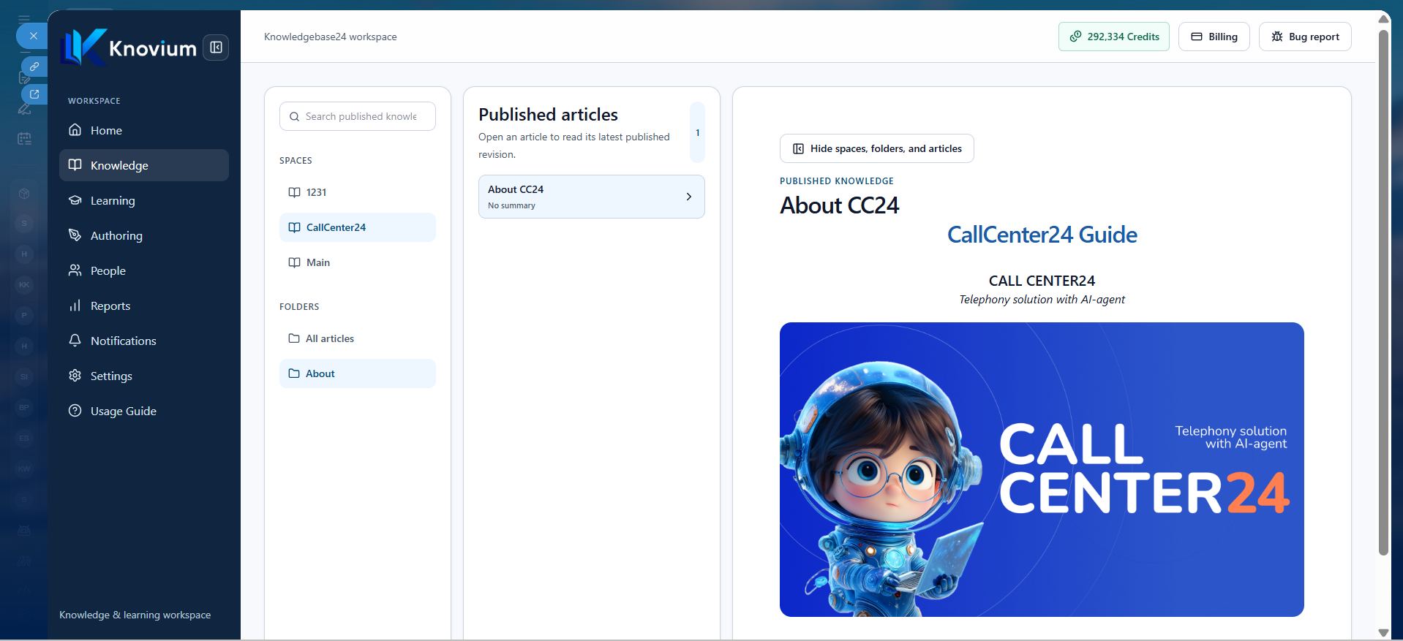Image resolution: width=1403 pixels, height=641 pixels.
Task: Open Authoring via the pen icon
Action: click(75, 235)
